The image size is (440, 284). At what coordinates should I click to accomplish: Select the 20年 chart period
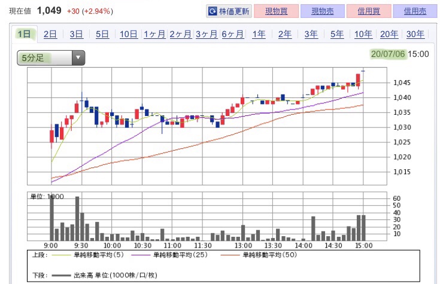[x=389, y=34]
